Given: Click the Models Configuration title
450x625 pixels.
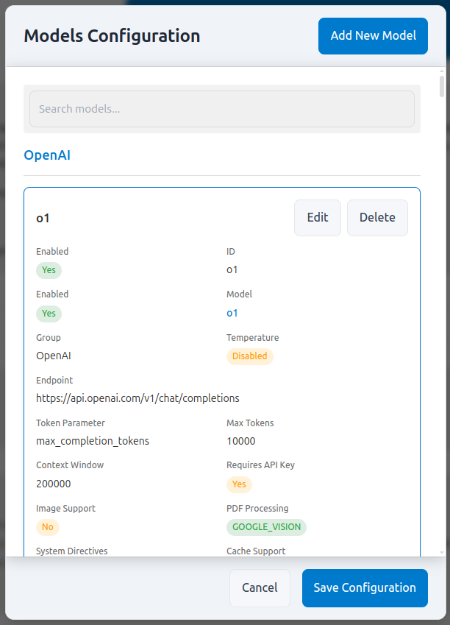Looking at the screenshot, I should click(112, 36).
